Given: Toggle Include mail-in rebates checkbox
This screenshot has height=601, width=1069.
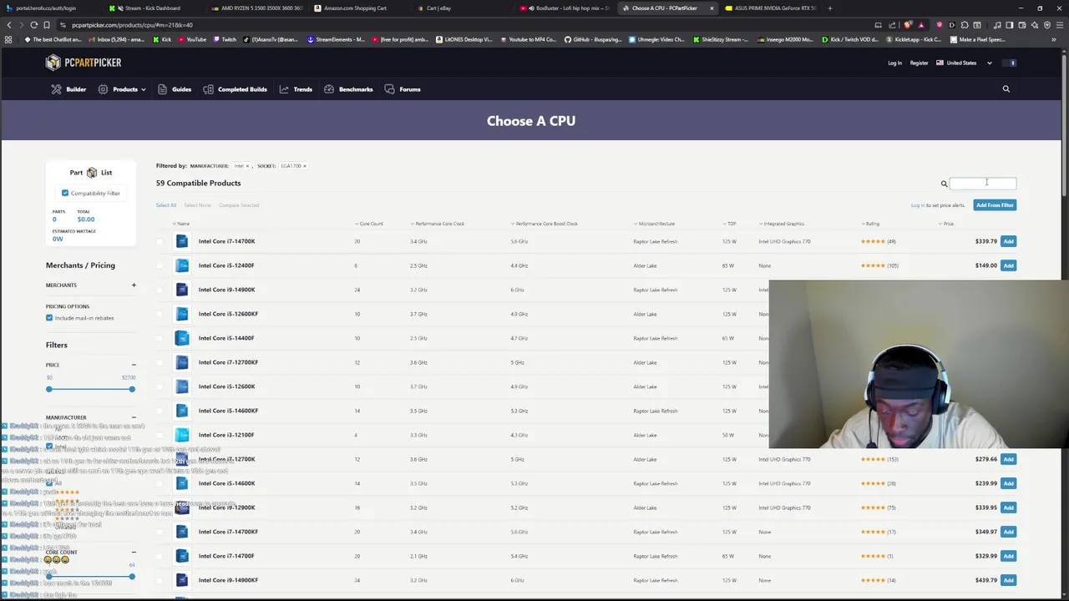Looking at the screenshot, I should [x=49, y=318].
